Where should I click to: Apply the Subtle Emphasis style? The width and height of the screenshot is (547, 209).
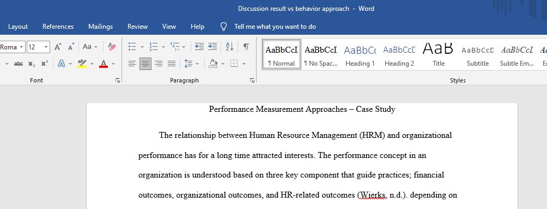coord(516,54)
